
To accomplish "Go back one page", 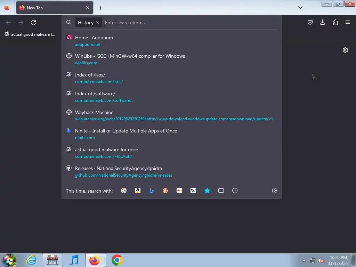I will 8,23.
